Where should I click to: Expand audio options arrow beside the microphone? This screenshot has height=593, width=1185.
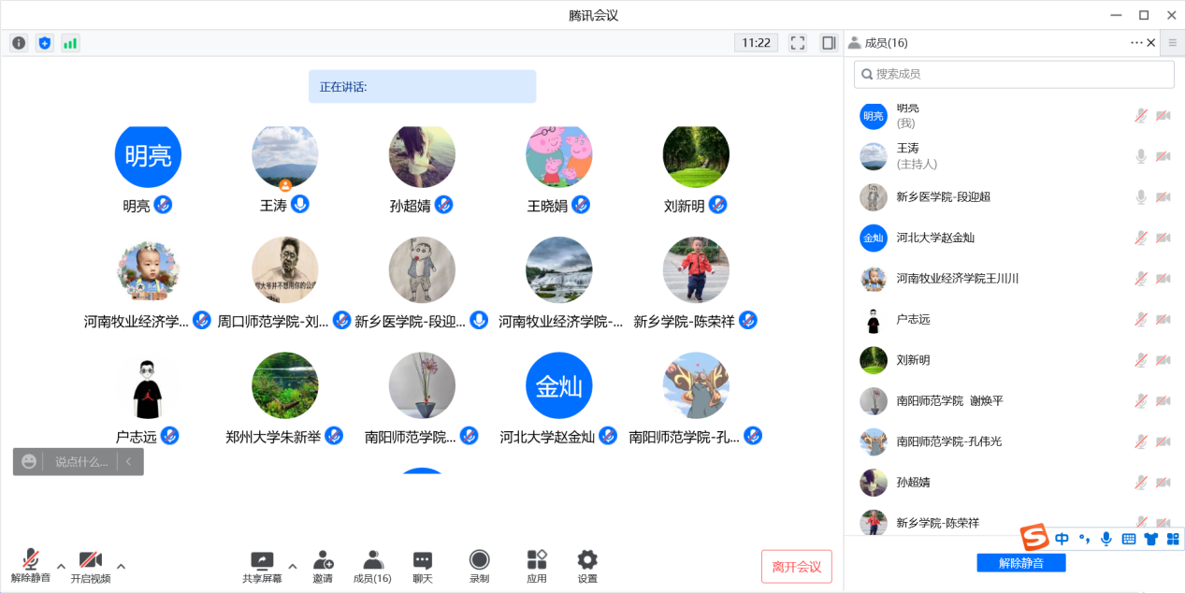tap(61, 566)
